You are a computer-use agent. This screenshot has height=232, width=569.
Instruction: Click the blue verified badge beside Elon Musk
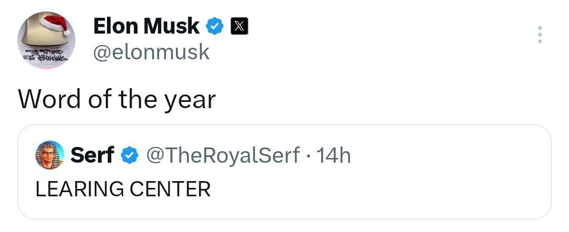tap(215, 26)
